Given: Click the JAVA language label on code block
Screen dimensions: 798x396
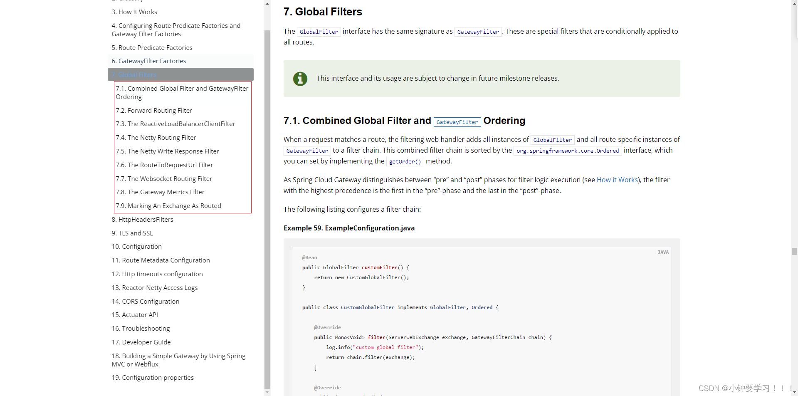Looking at the screenshot, I should click(663, 252).
